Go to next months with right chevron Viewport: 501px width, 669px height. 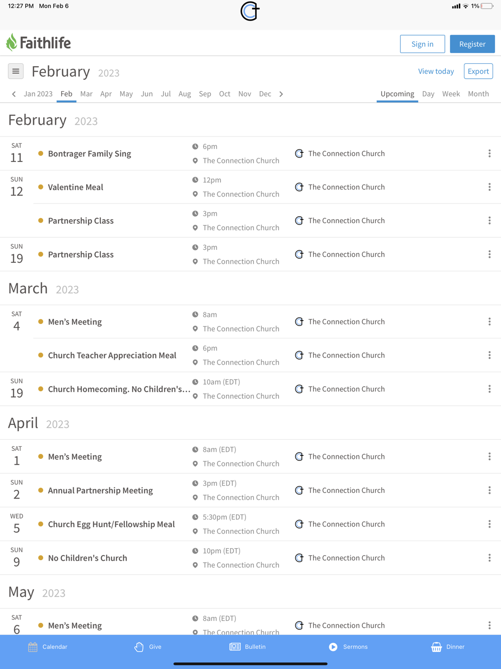281,94
